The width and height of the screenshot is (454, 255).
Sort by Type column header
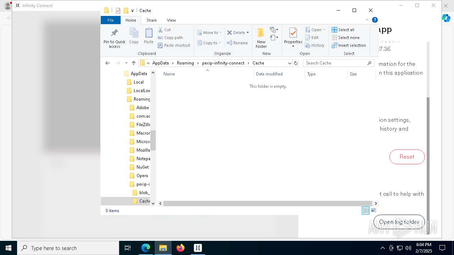[326, 74]
